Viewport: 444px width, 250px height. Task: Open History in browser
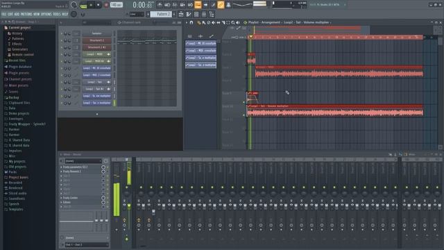(x=17, y=33)
